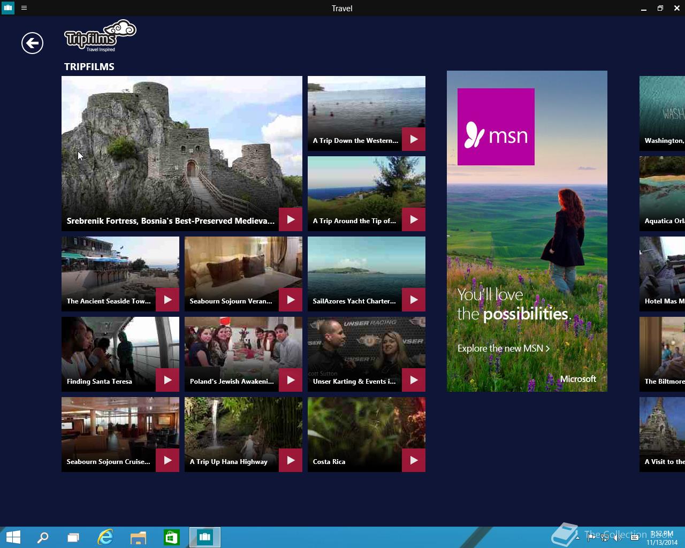The height and width of the screenshot is (548, 685).
Task: Play the Costa Rica video
Action: pyautogui.click(x=414, y=460)
